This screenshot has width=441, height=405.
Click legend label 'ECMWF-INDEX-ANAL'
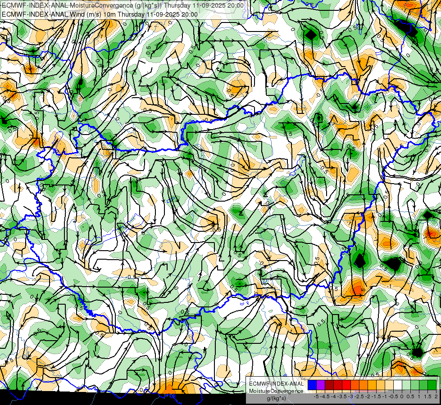point(277,384)
